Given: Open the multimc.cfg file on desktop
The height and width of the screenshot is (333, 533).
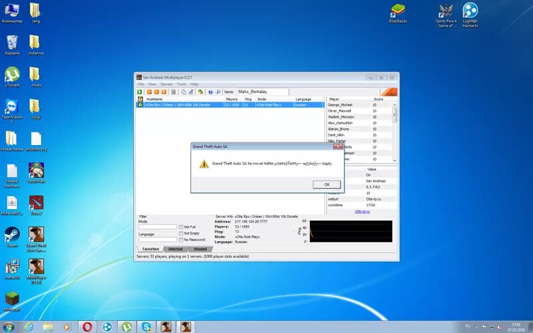Looking at the screenshot, I should click(x=36, y=141).
